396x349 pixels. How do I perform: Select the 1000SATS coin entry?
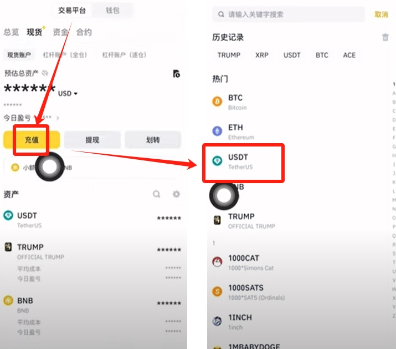(249, 292)
